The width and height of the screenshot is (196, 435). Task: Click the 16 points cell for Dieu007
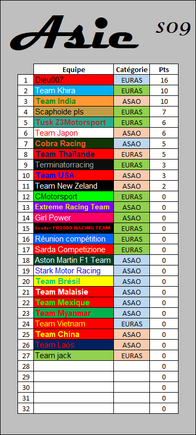point(164,80)
